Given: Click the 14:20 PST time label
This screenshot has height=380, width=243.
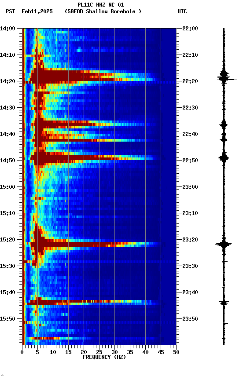Looking at the screenshot, I should click(7, 81).
